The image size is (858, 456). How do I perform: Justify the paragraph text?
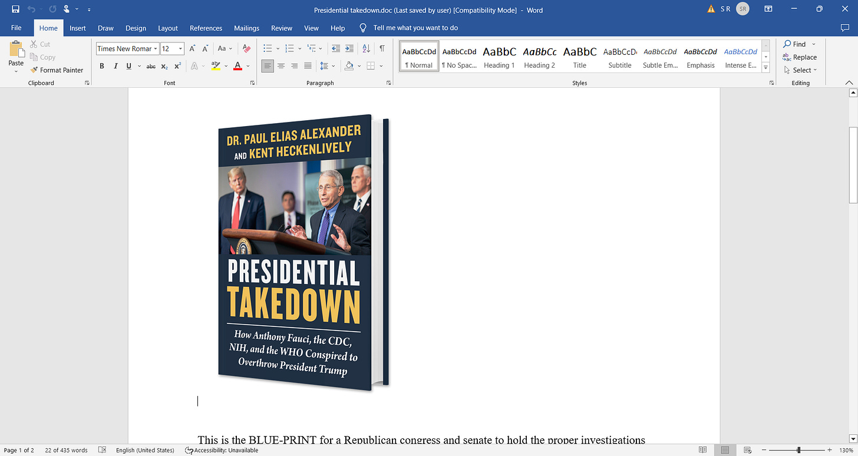[x=308, y=66]
